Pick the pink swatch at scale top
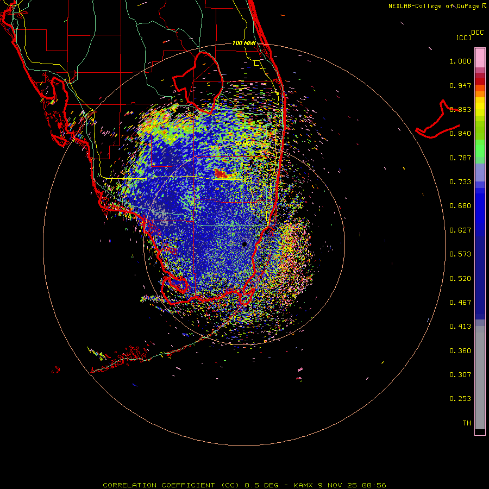This screenshot has height=489, width=489. (480, 58)
